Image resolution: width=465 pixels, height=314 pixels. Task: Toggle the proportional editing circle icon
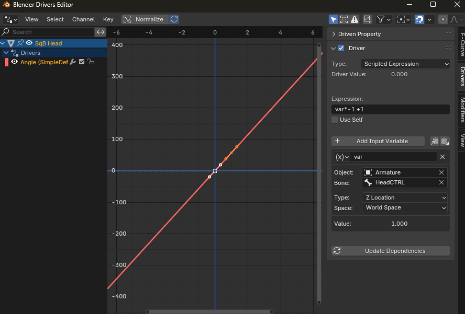(443, 19)
